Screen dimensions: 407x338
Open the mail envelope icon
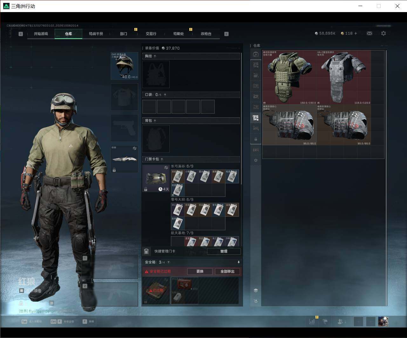[x=369, y=33]
